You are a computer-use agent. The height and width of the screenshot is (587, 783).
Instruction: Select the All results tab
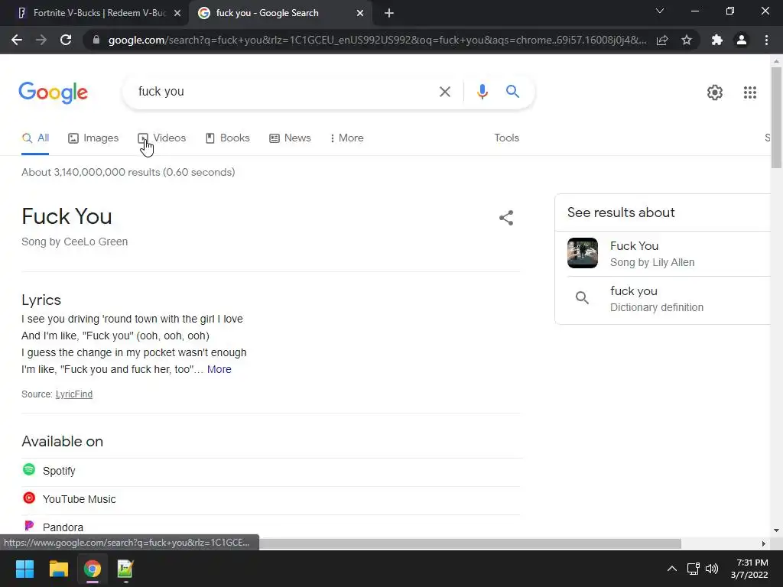[35, 138]
